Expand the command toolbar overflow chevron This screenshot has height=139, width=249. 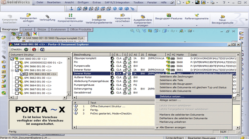247,20
